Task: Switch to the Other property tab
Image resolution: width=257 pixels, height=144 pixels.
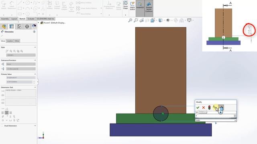Action: coord(17,41)
